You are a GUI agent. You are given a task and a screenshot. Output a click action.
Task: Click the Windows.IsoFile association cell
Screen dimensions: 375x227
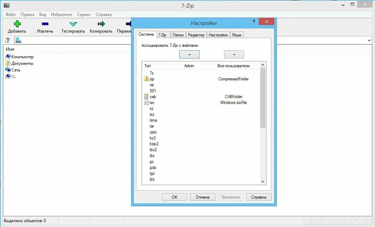[x=233, y=103]
